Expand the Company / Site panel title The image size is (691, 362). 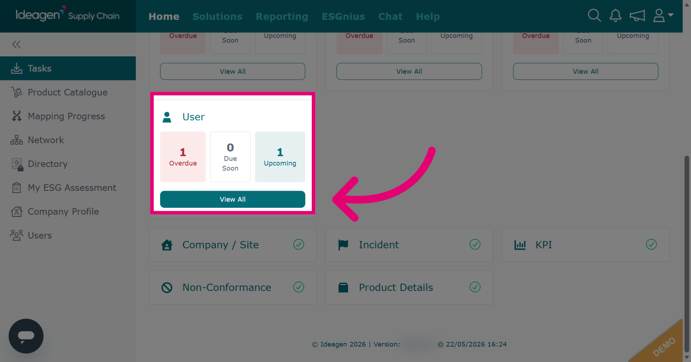coord(221,245)
